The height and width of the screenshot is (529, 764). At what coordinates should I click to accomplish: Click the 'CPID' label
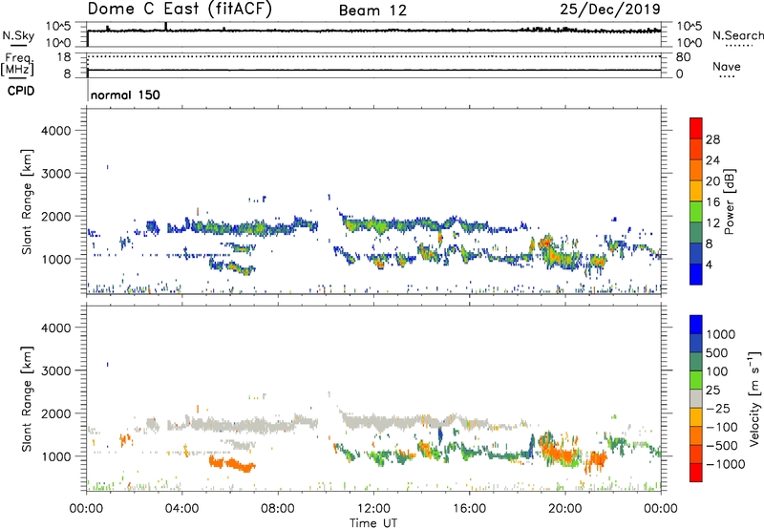point(21,91)
